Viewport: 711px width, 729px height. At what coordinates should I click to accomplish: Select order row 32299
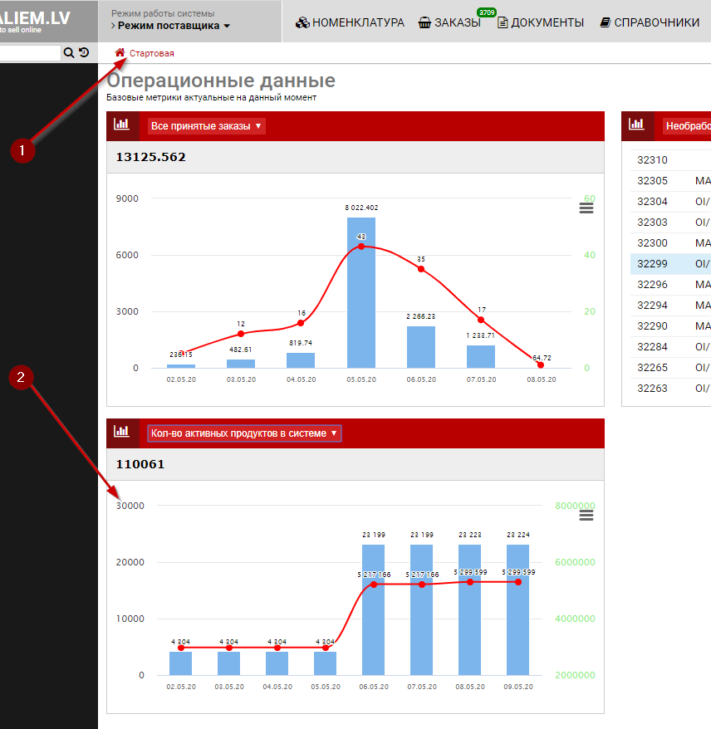click(652, 264)
